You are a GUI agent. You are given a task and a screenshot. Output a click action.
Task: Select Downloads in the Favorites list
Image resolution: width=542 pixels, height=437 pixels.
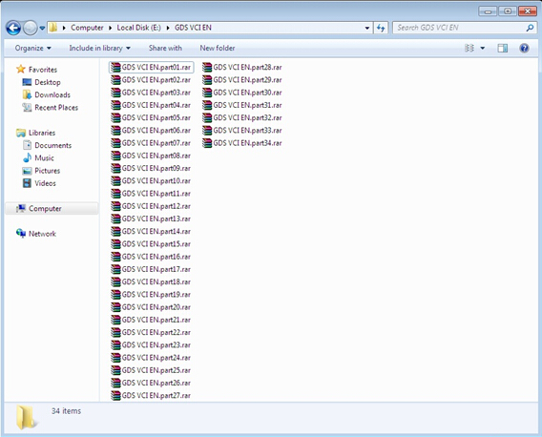pos(52,94)
